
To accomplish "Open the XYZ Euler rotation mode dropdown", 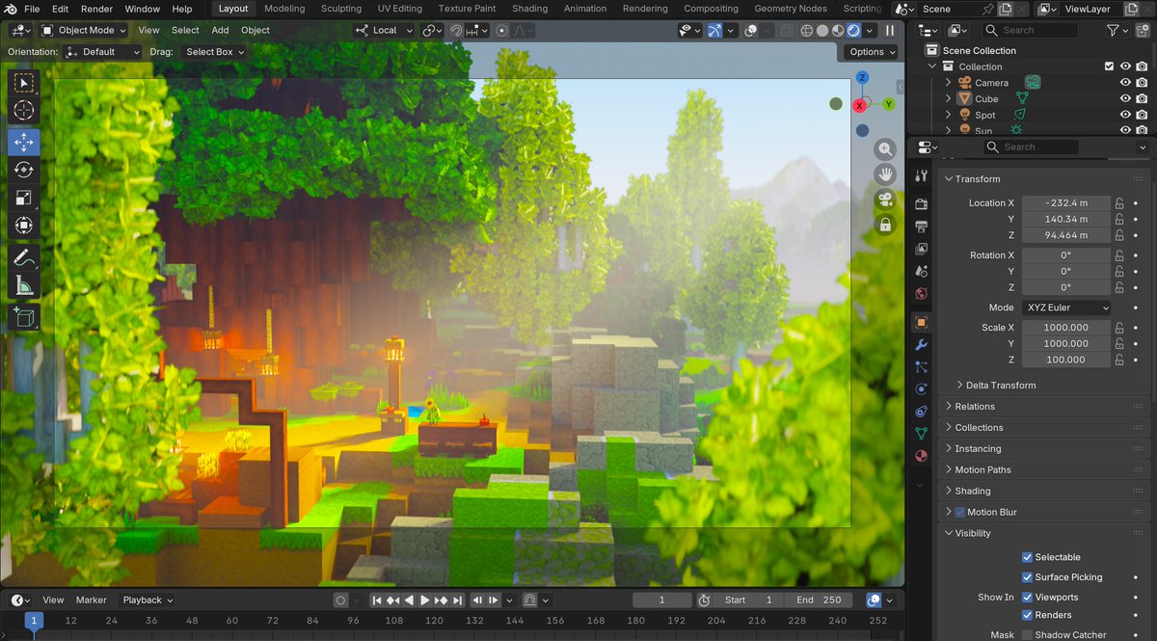I will point(1065,307).
